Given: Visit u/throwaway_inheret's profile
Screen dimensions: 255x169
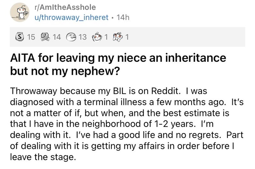Looking at the screenshot, I should pyautogui.click(x=72, y=18).
